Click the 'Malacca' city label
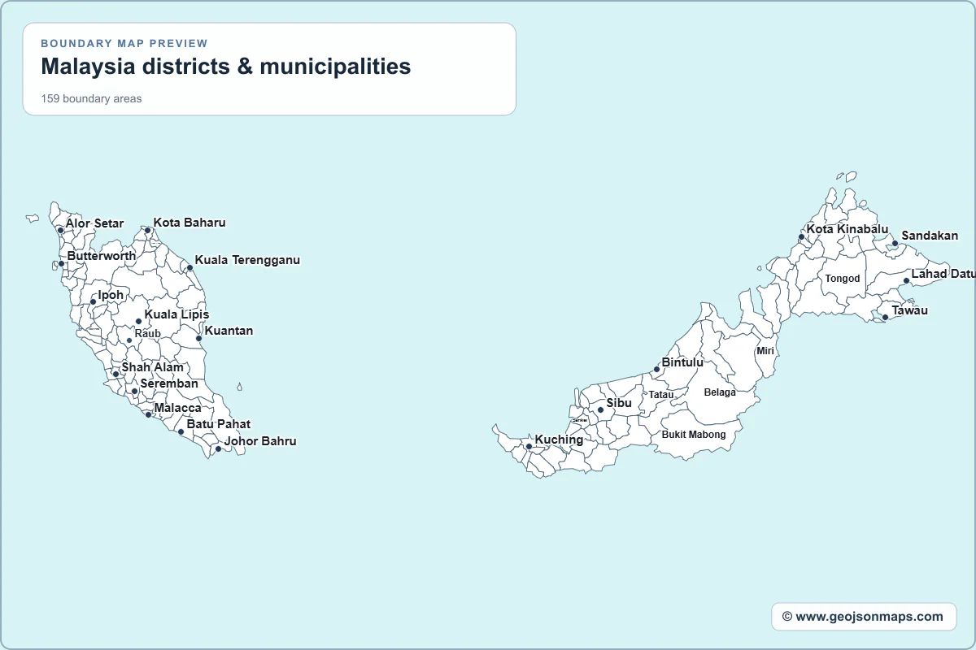 coord(177,408)
